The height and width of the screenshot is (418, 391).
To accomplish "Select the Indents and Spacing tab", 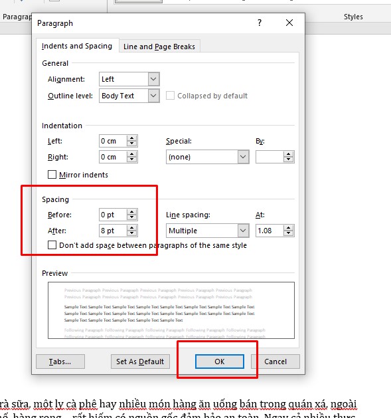I will click(77, 46).
